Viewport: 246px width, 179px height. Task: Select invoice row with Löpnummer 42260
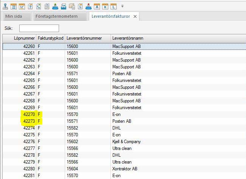(x=124, y=46)
